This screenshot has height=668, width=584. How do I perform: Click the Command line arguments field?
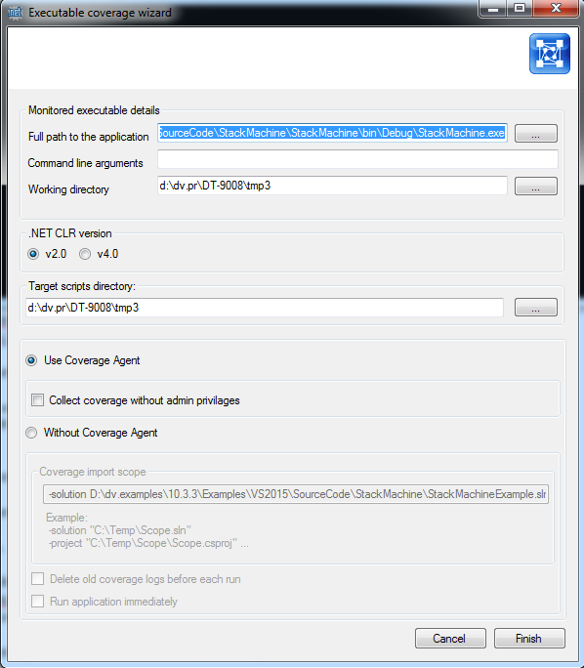(357, 159)
